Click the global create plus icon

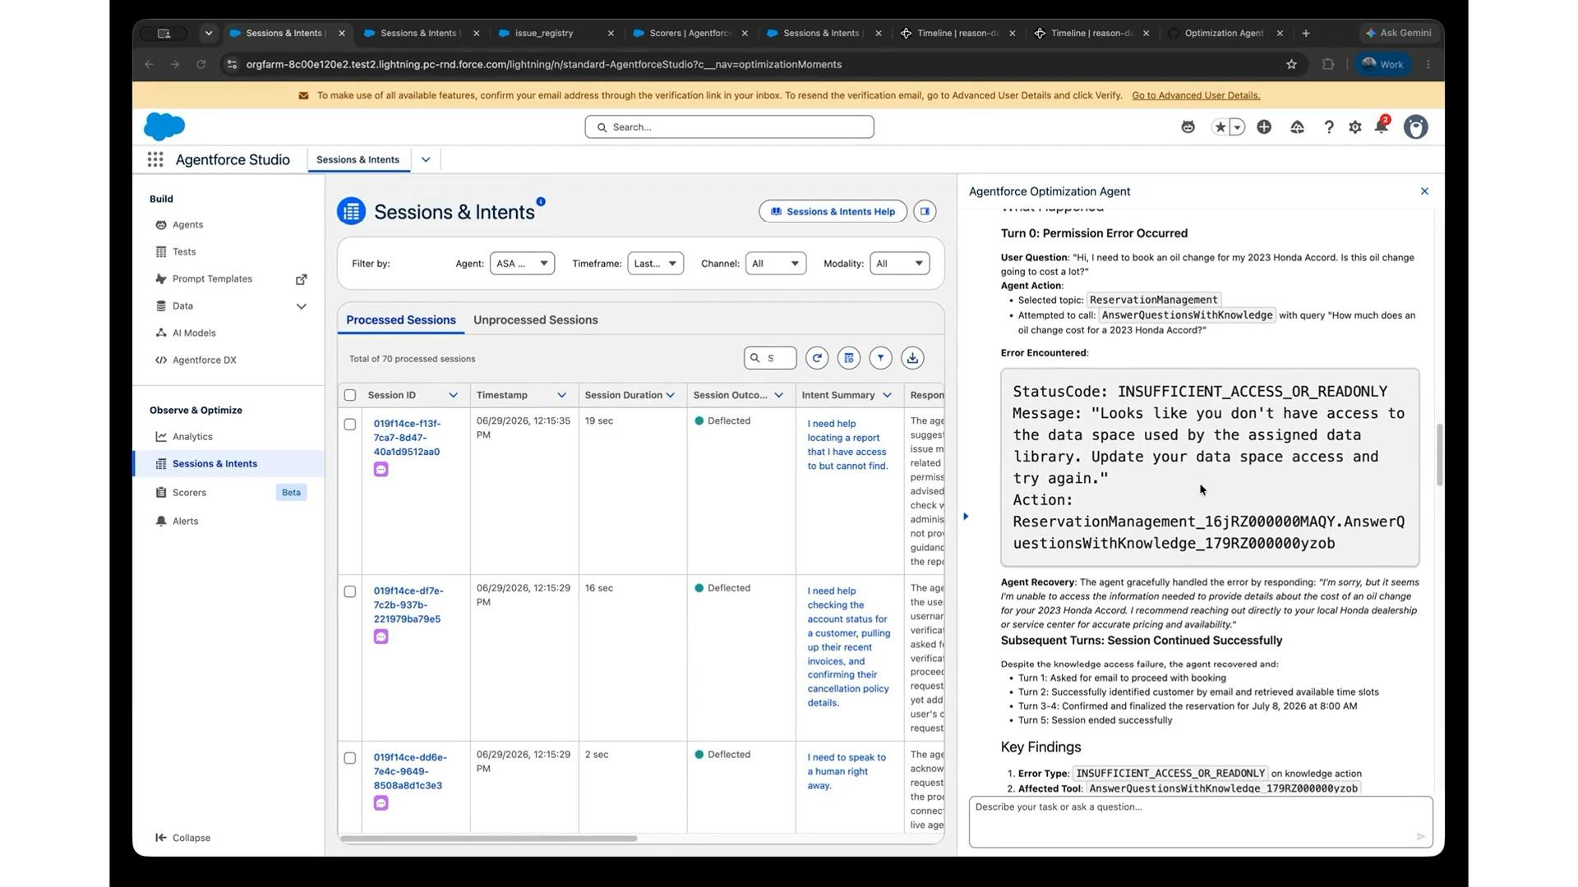(1264, 126)
